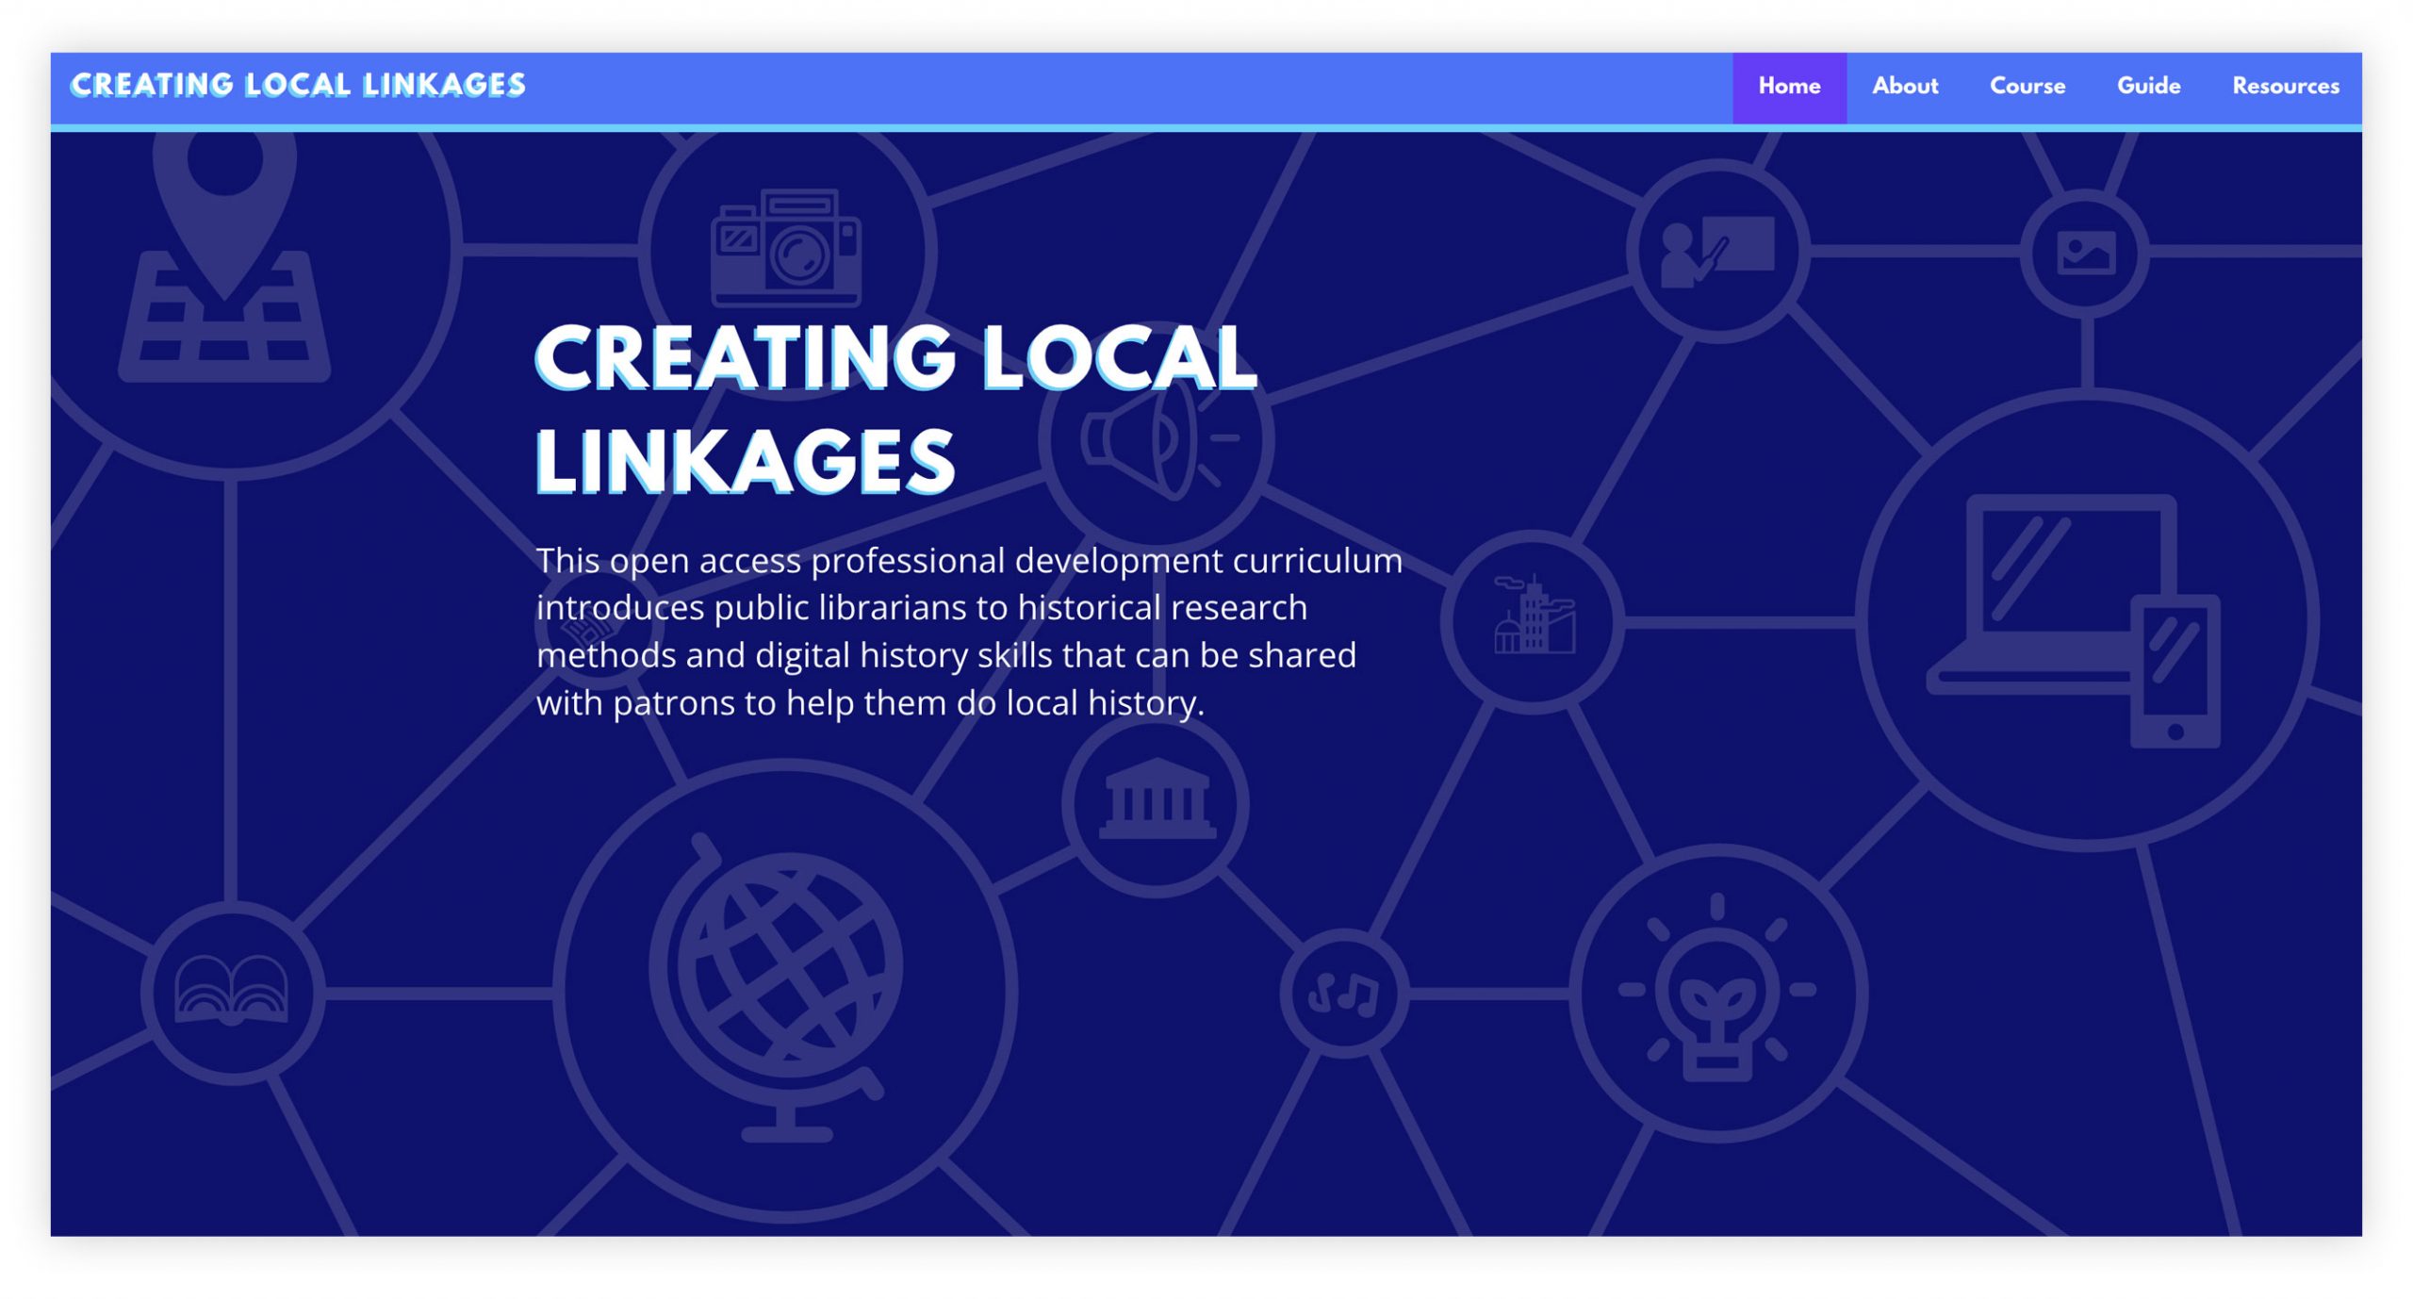The width and height of the screenshot is (2413, 1299).
Task: Open the Guide menu item
Action: pyautogui.click(x=2148, y=87)
